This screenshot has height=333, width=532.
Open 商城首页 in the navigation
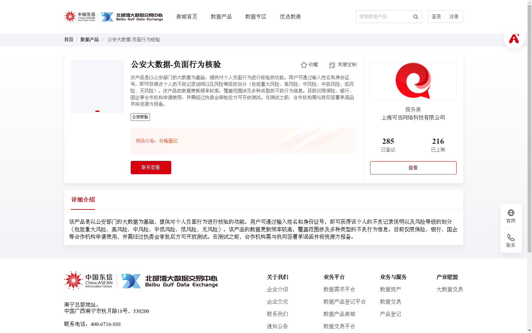(187, 17)
